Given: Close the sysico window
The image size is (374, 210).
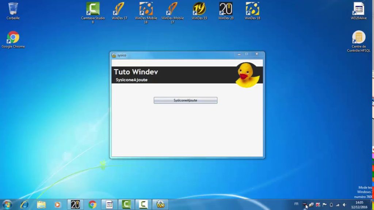Looking at the screenshot, I should click(257, 54).
